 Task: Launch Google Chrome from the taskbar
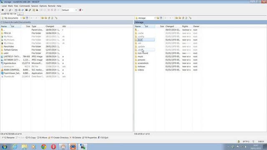click(44, 147)
